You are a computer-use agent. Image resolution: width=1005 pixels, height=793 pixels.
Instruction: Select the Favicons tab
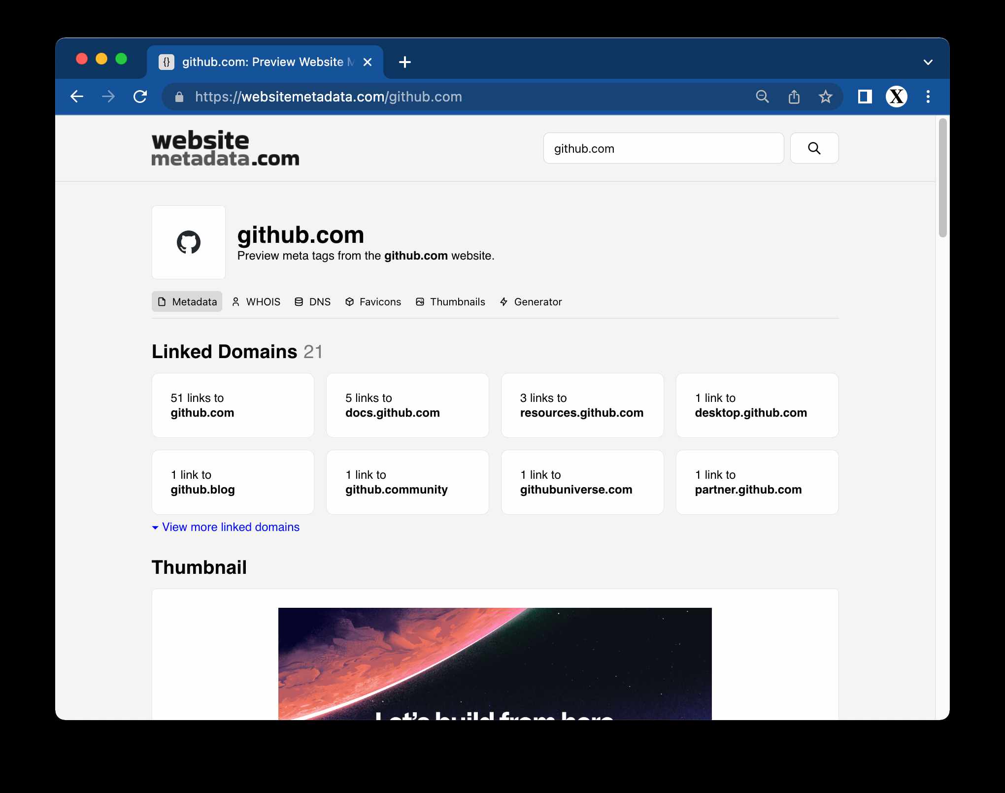pos(373,302)
